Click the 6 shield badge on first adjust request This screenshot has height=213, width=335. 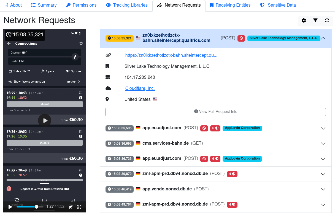[x=215, y=128]
